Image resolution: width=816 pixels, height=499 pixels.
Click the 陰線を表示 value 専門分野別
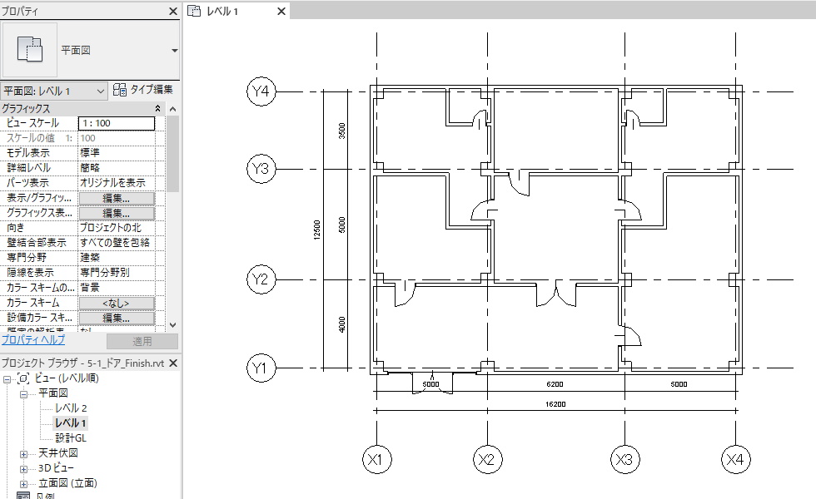(117, 273)
